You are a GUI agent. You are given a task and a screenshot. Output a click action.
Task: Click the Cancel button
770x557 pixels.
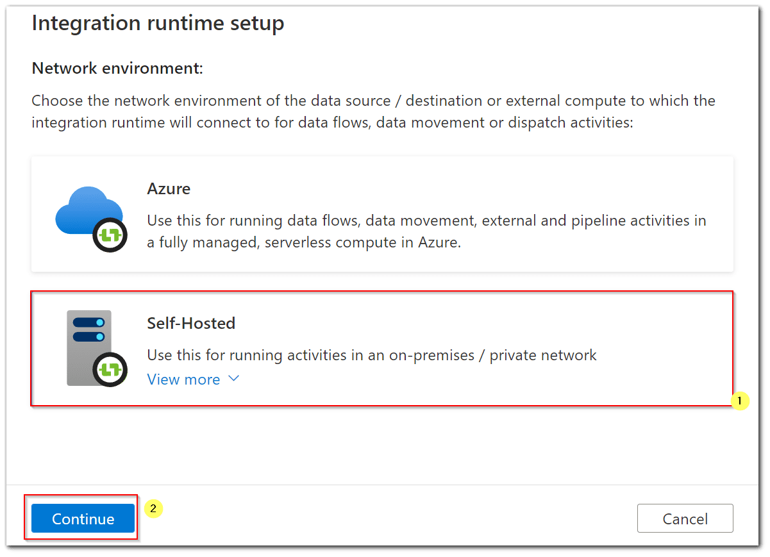pos(685,519)
